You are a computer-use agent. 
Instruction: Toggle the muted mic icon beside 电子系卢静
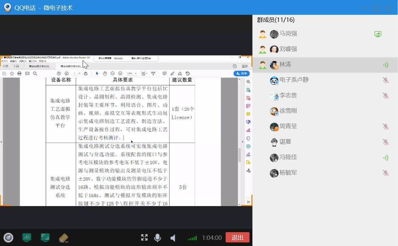385,80
